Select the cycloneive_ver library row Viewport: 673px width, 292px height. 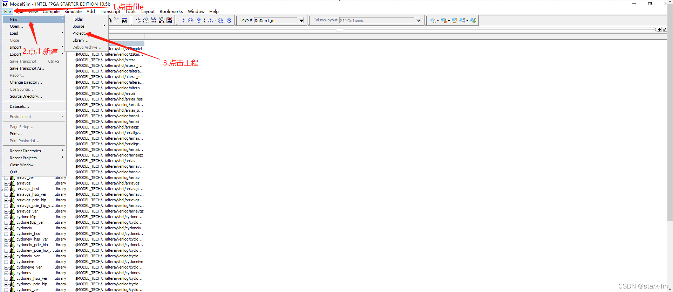[x=74, y=267]
